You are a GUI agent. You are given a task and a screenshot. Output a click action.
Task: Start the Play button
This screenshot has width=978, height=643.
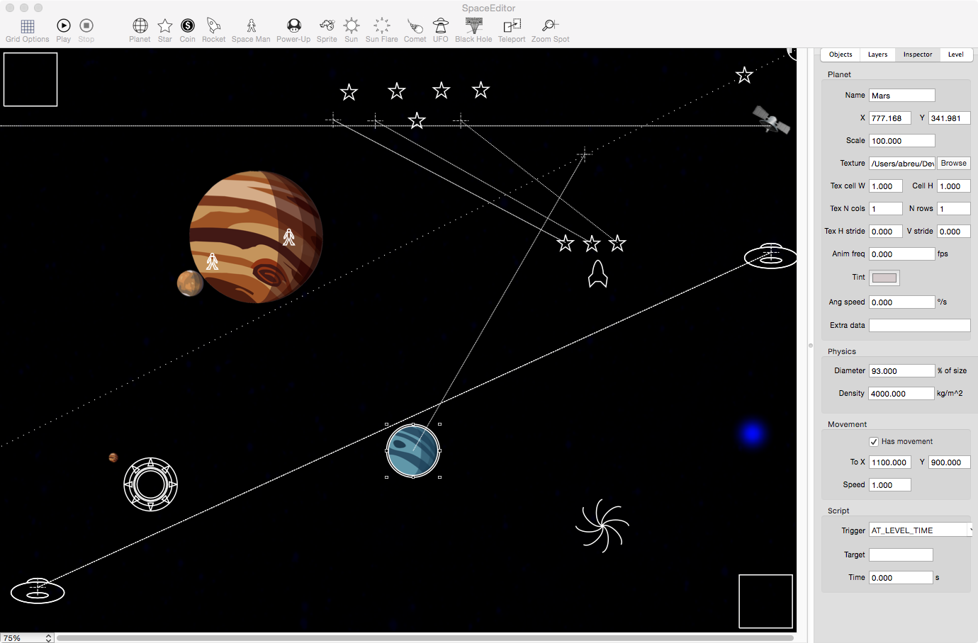(64, 30)
